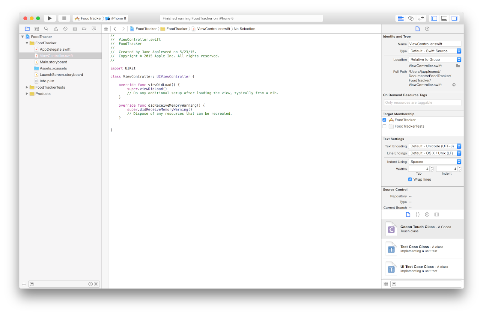Open the Object library
Image resolution: width=483 pixels, height=316 pixels.
point(427,214)
